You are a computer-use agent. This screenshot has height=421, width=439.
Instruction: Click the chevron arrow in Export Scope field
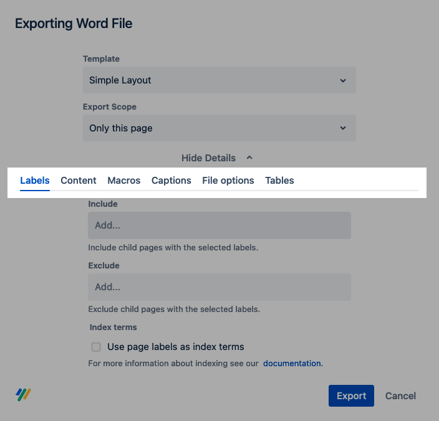click(343, 128)
